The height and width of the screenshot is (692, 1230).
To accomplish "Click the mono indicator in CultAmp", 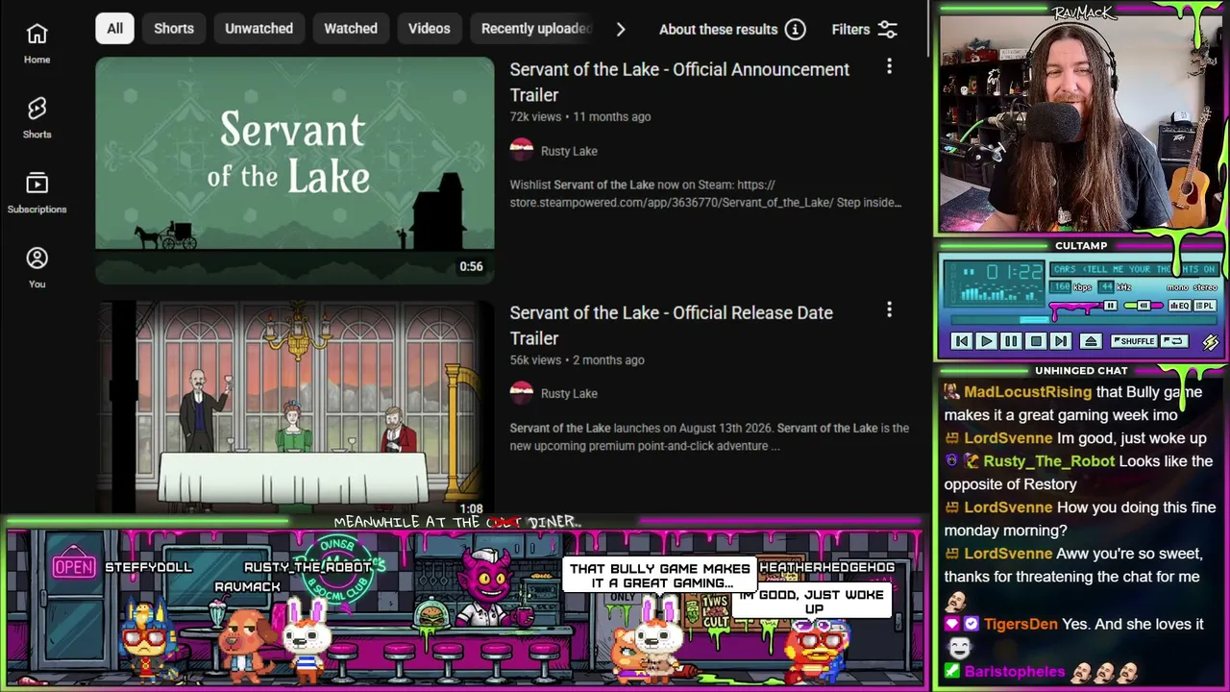I will (1176, 287).
